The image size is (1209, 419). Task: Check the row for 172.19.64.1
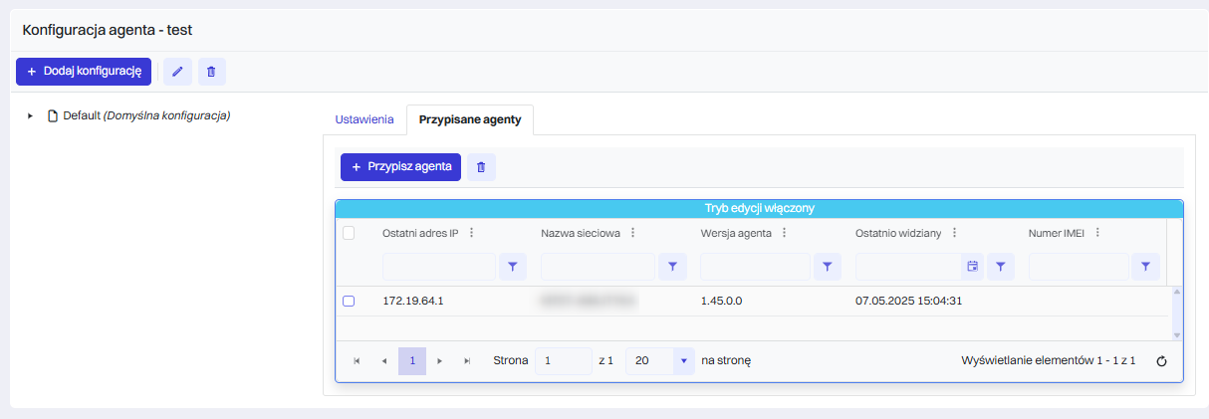tap(349, 301)
